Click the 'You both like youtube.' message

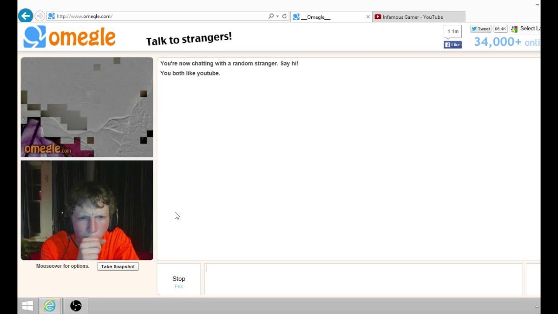(x=190, y=73)
